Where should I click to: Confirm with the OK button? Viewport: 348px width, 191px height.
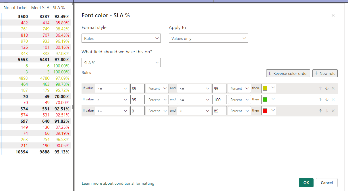tap(306, 183)
